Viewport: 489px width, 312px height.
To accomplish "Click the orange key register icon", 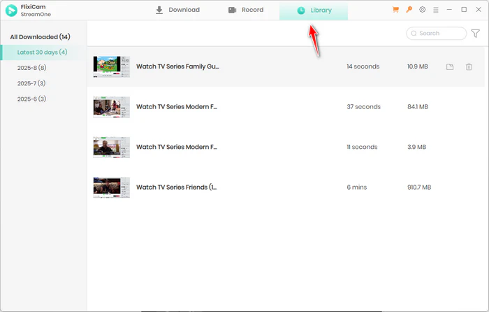I will [x=409, y=10].
